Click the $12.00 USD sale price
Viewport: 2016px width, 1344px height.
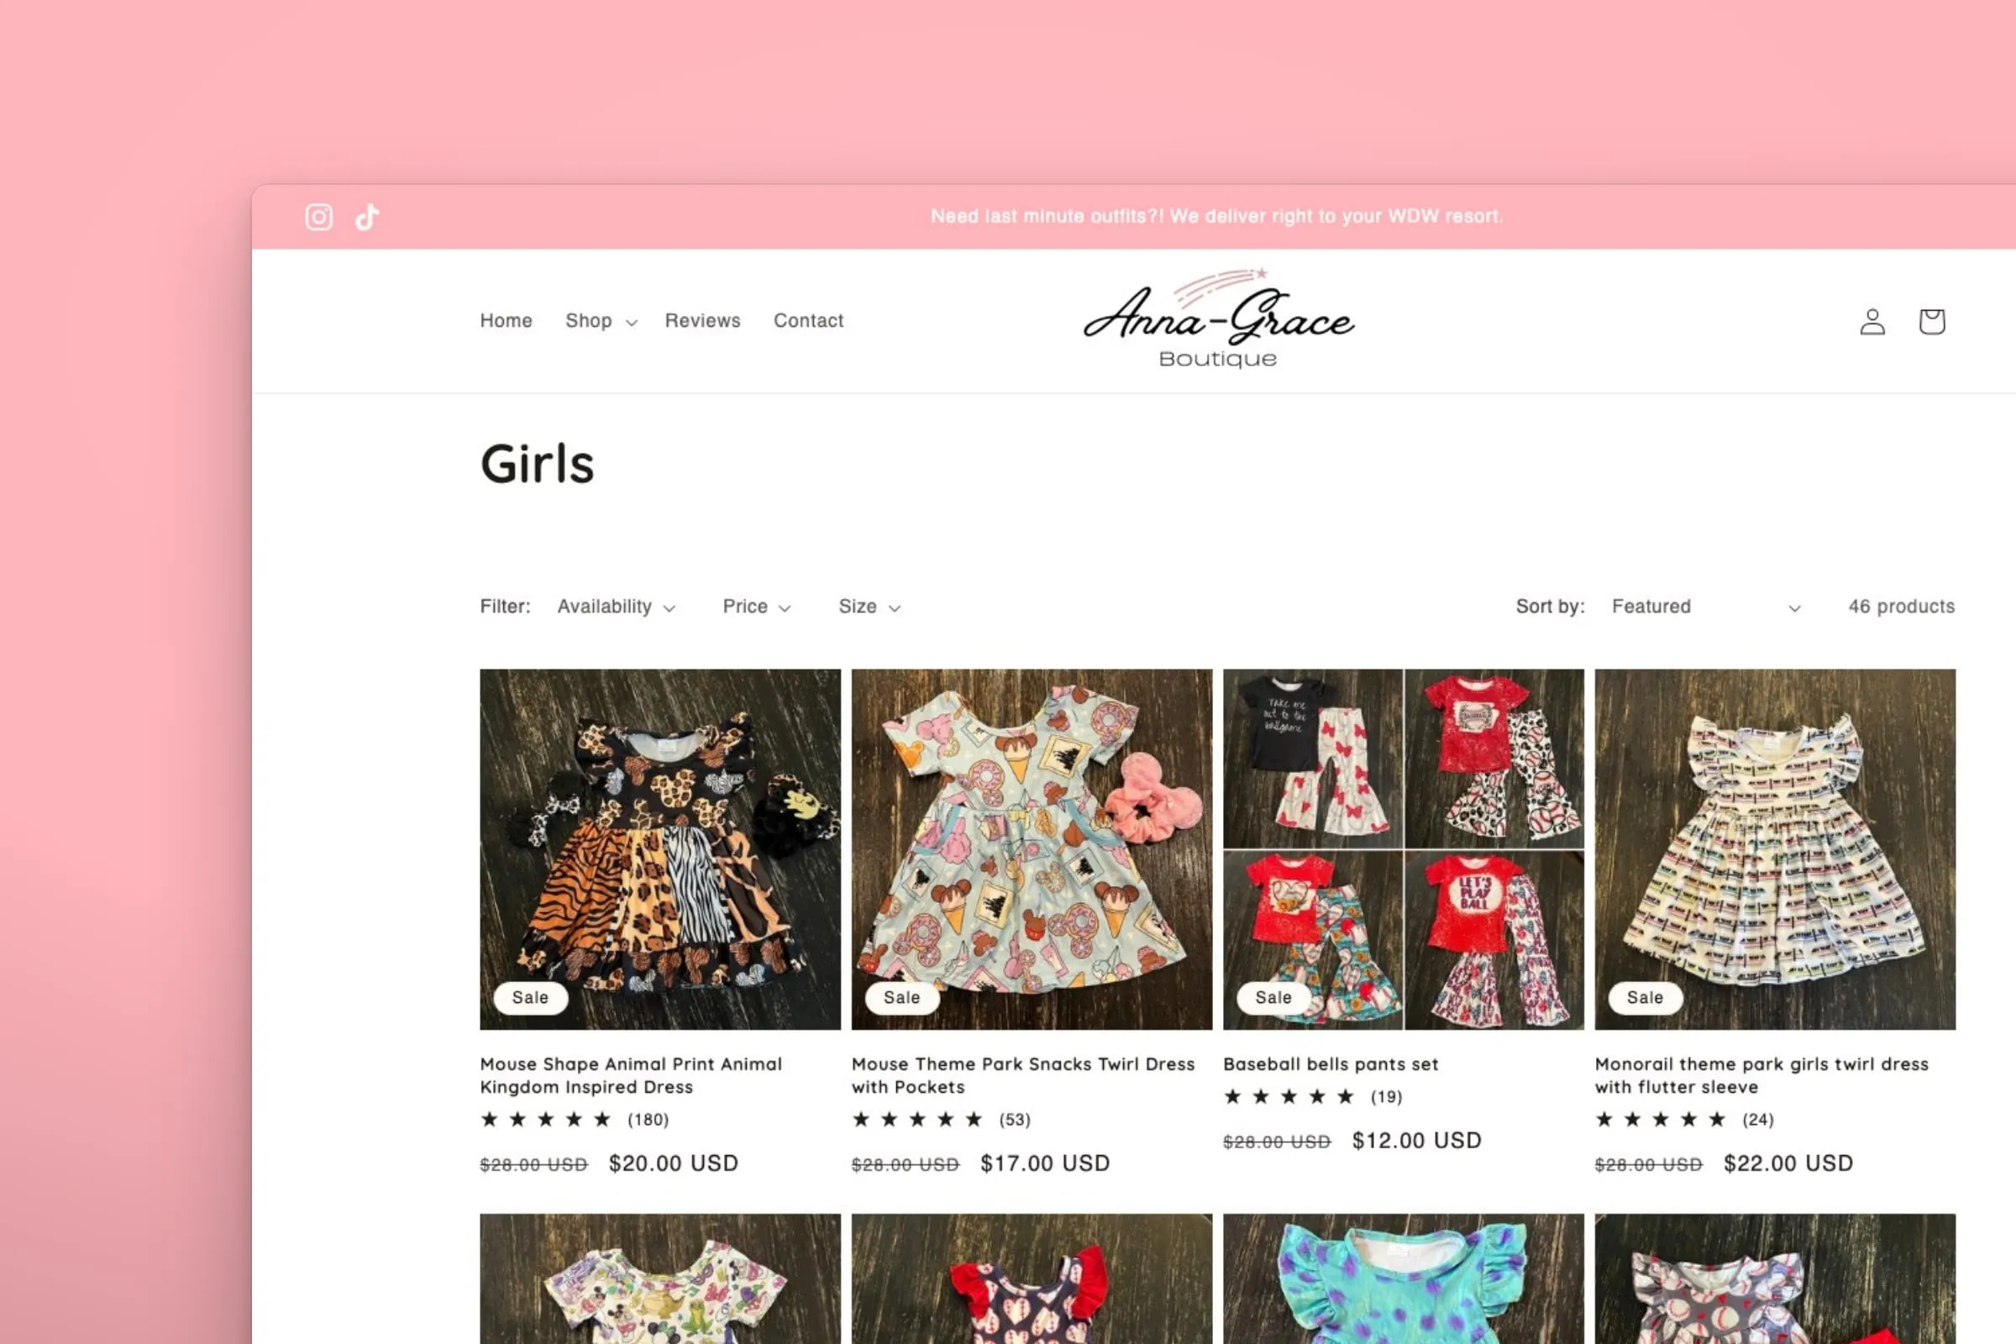coord(1417,1140)
